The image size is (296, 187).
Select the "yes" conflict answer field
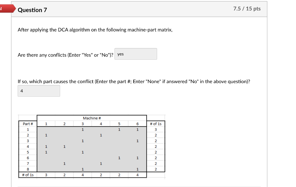136,54
